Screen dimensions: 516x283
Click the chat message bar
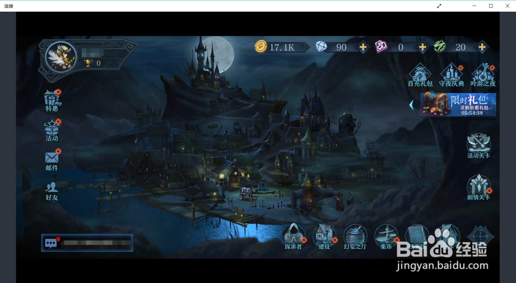[x=87, y=243]
